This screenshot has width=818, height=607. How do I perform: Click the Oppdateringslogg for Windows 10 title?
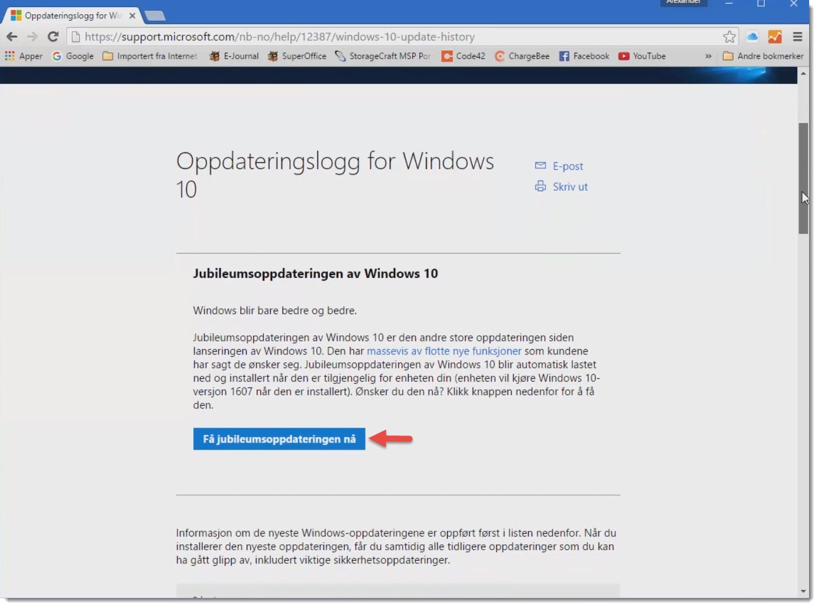[x=335, y=175]
